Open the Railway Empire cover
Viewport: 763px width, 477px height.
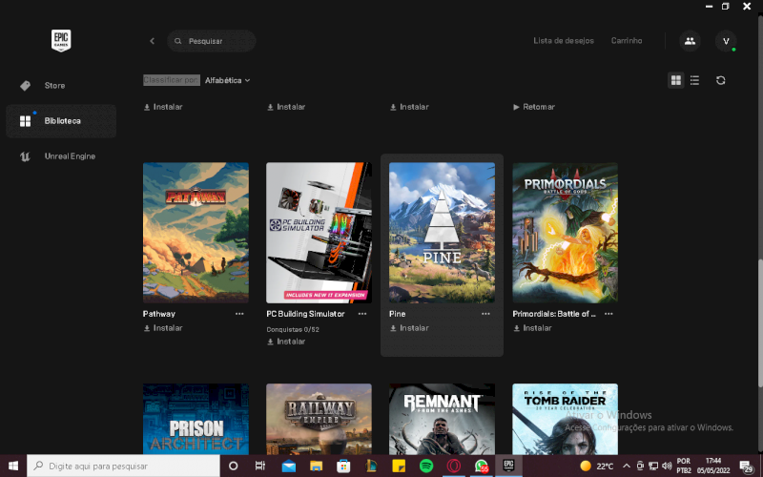click(x=319, y=419)
